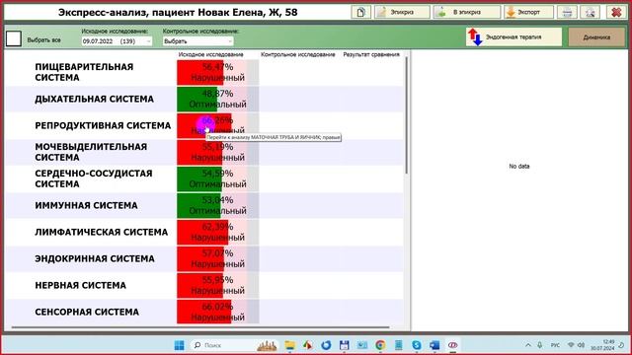Viewport: 632px width, 355px height.
Task: Click the Экспорт button
Action: click(528, 12)
